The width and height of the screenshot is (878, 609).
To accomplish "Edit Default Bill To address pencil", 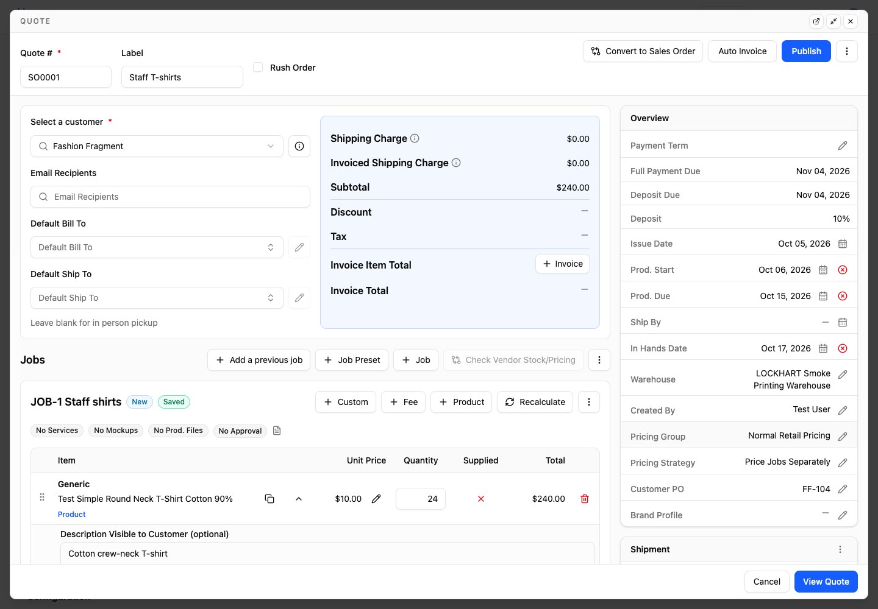I will (299, 247).
